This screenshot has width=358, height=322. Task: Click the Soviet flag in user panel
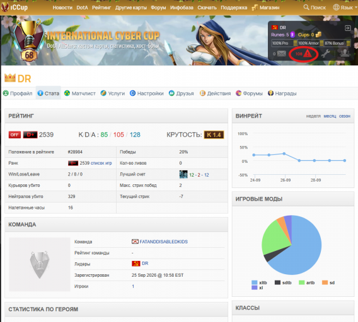point(274,28)
